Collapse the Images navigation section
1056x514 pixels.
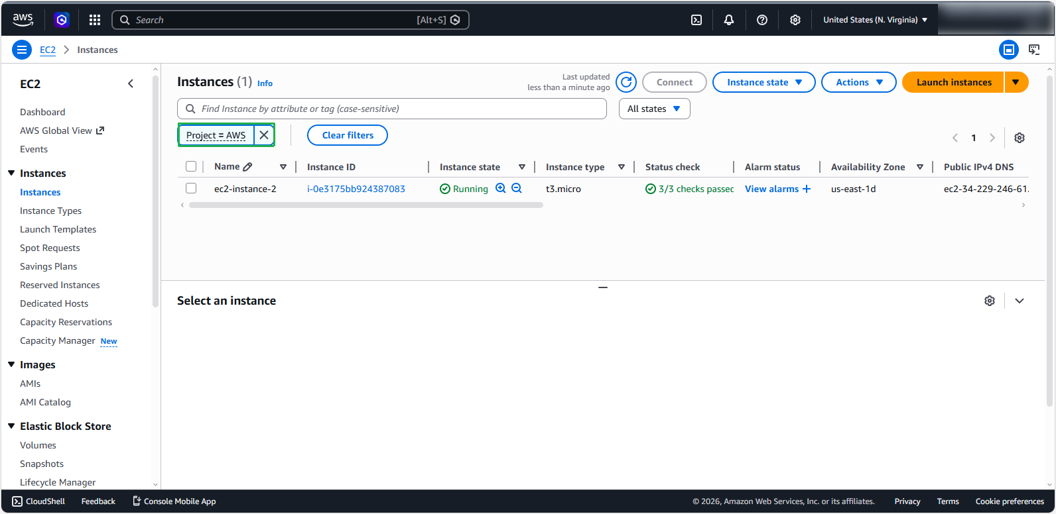(11, 364)
